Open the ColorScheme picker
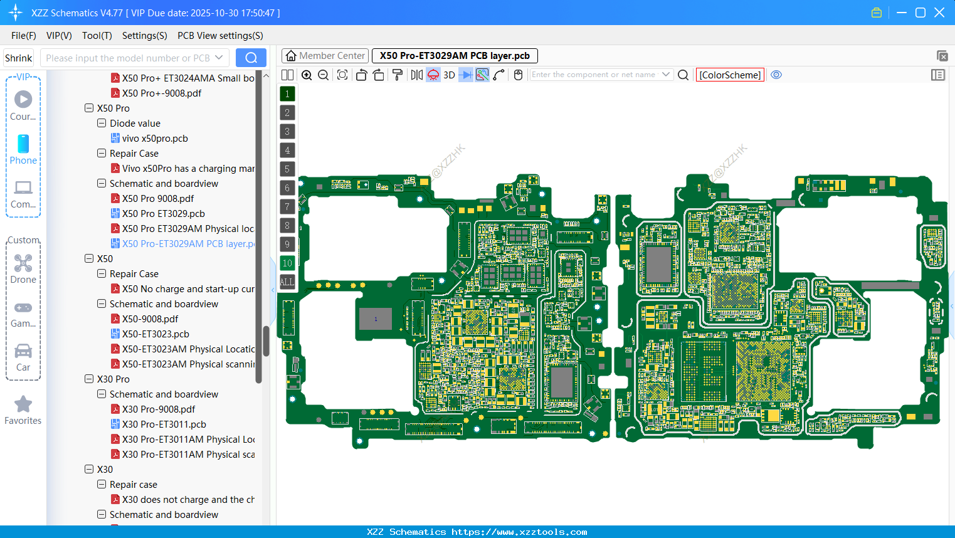 coord(729,75)
